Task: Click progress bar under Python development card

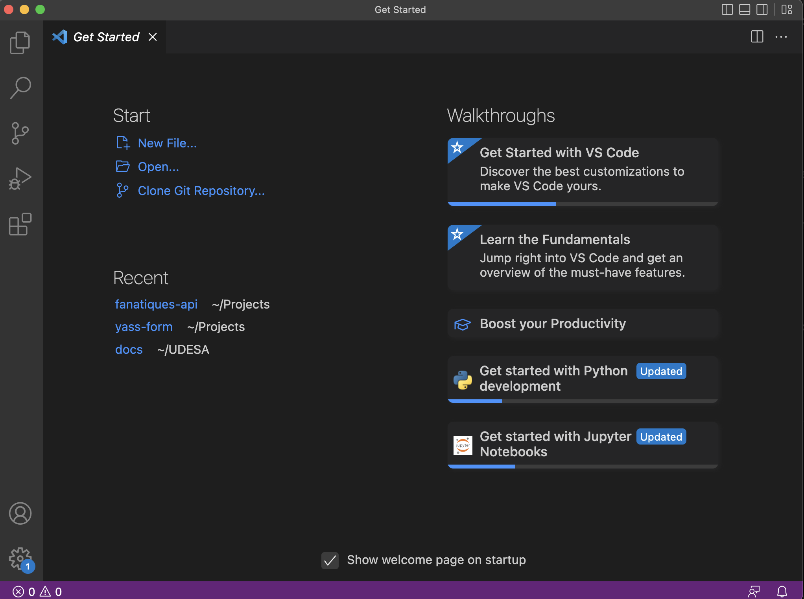Action: pos(583,401)
